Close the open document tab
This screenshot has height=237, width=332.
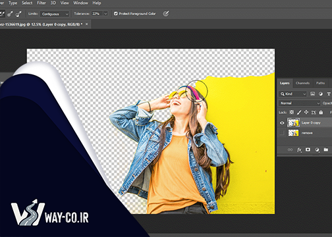[87, 24]
